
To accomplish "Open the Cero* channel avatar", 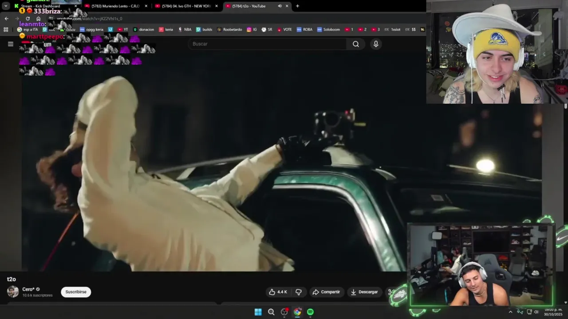I will coord(13,292).
